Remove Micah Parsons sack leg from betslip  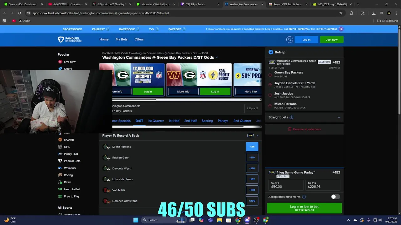click(270, 106)
